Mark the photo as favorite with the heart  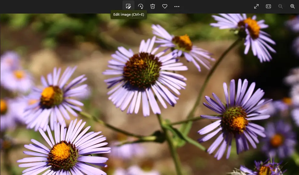point(165,6)
